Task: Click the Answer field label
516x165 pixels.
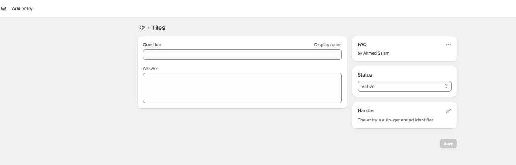Action: [x=151, y=69]
